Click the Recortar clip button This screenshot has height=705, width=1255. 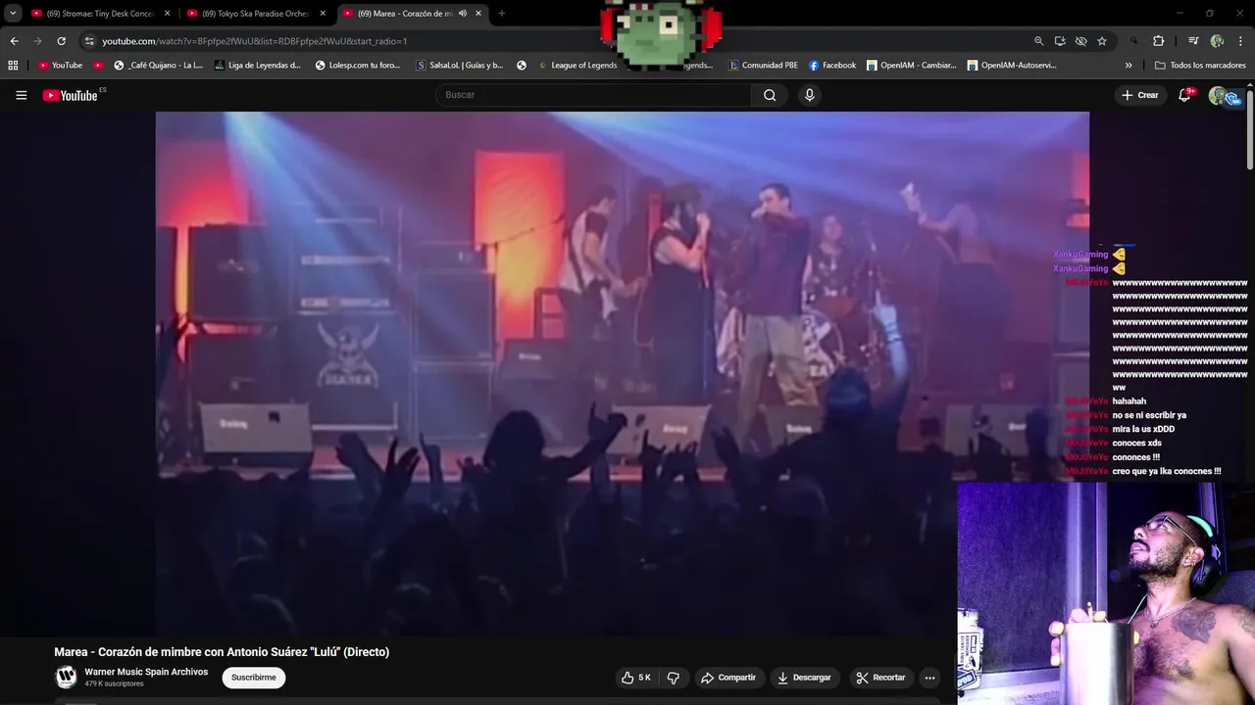click(x=880, y=678)
